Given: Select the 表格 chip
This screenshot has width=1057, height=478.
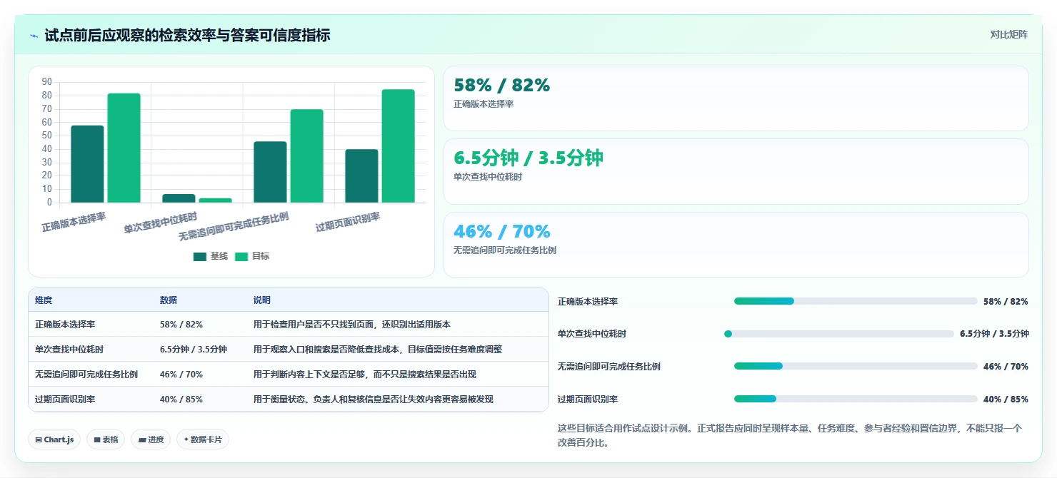Looking at the screenshot, I should pos(106,439).
